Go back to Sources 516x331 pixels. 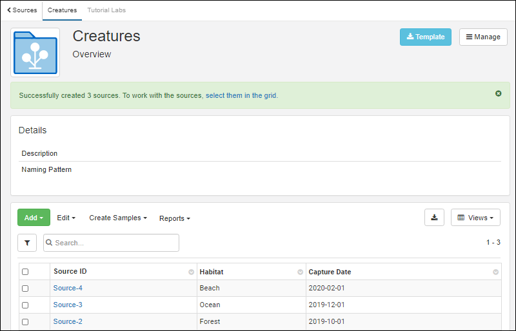[x=22, y=10]
